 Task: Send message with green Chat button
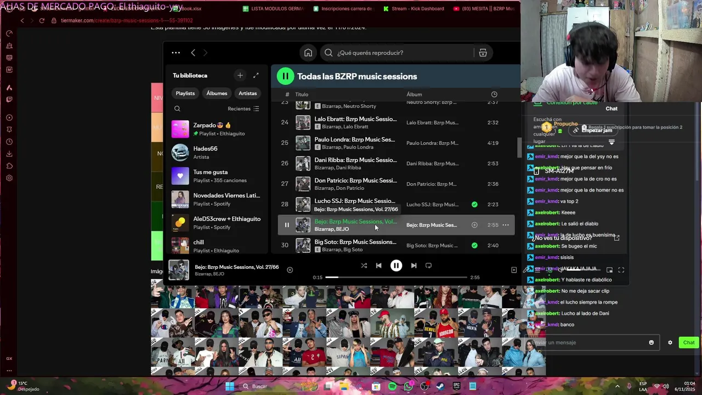coord(688,342)
